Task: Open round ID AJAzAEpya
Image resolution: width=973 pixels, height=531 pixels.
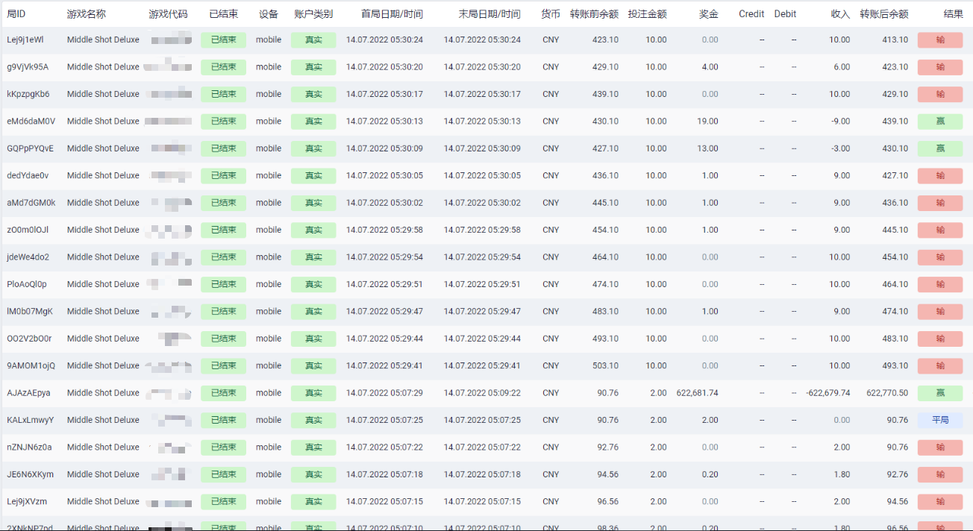Action: (28, 393)
